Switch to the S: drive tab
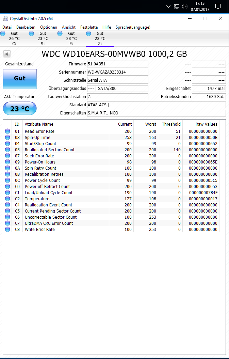 pos(43,38)
